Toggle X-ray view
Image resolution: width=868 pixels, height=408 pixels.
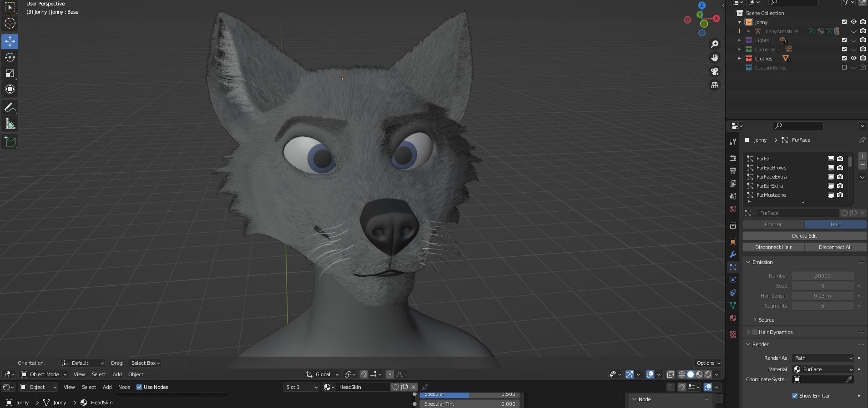(670, 374)
